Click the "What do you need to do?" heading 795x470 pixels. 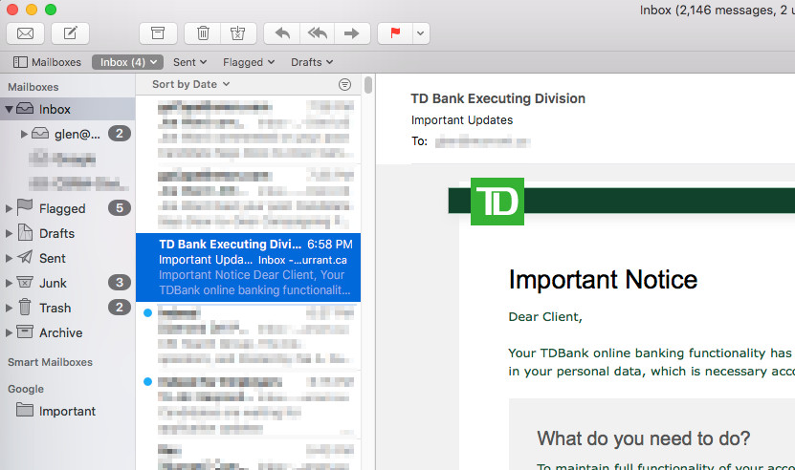tap(644, 438)
